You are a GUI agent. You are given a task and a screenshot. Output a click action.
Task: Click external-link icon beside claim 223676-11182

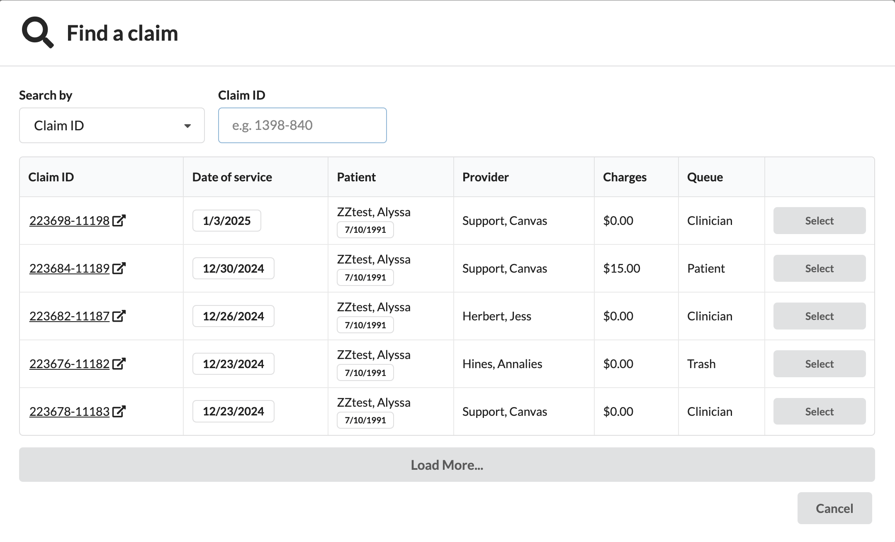119,364
